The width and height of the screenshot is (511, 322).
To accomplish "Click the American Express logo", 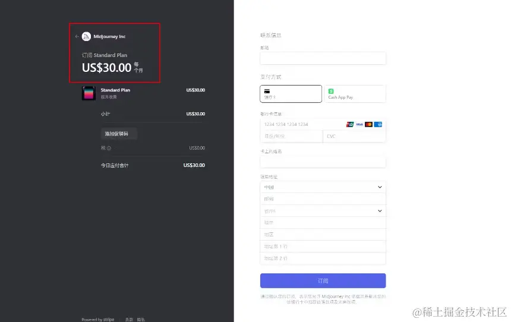I will 378,124.
